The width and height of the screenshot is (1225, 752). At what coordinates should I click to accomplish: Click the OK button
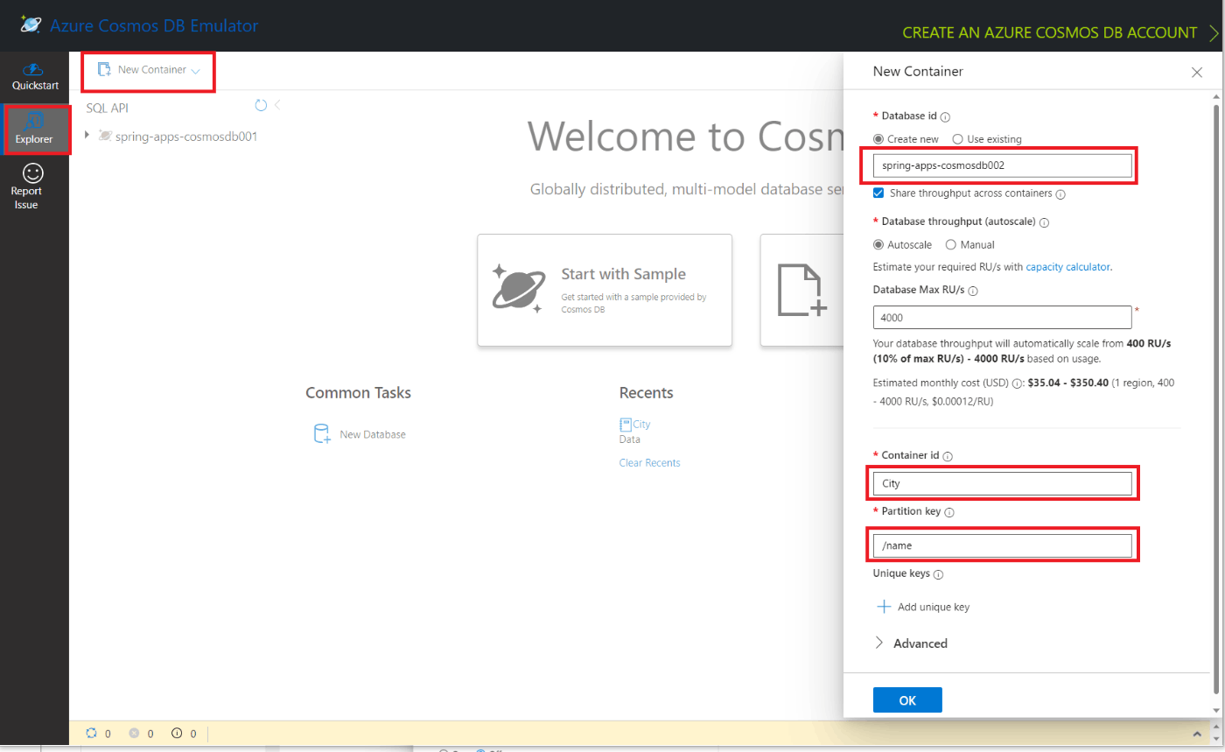(x=907, y=700)
